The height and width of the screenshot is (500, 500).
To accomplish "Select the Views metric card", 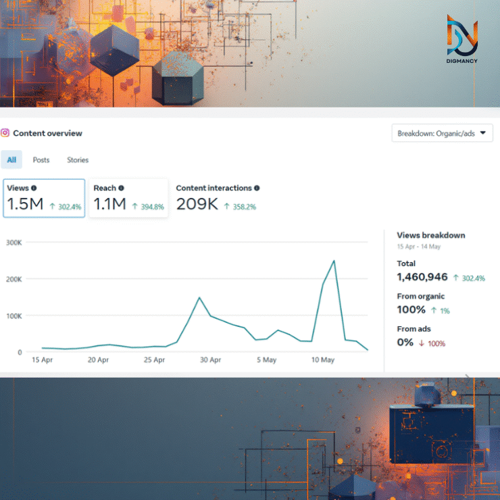I will (x=45, y=198).
